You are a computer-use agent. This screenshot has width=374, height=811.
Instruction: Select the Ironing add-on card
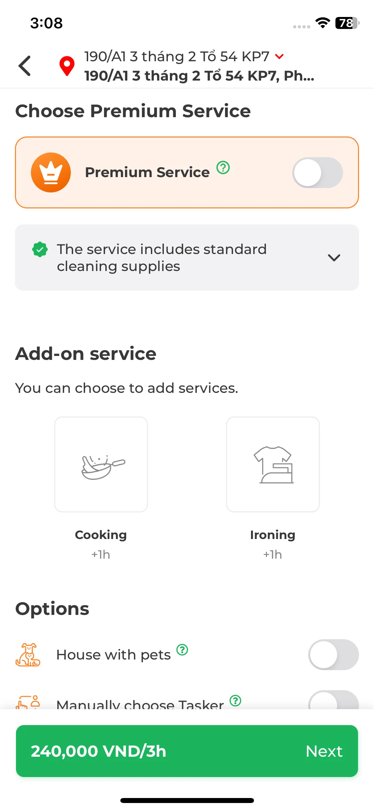pyautogui.click(x=273, y=464)
